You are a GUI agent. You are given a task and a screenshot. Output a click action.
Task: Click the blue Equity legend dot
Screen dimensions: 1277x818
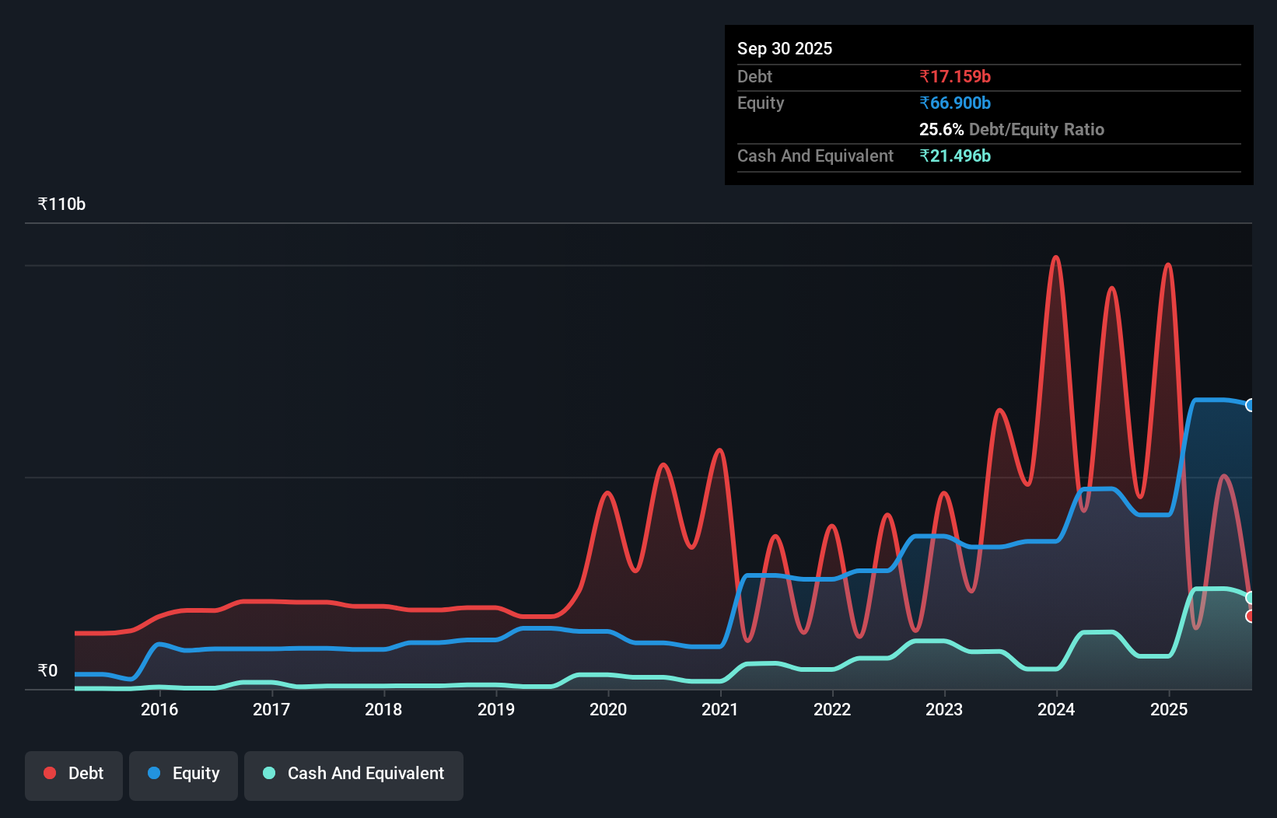click(154, 773)
